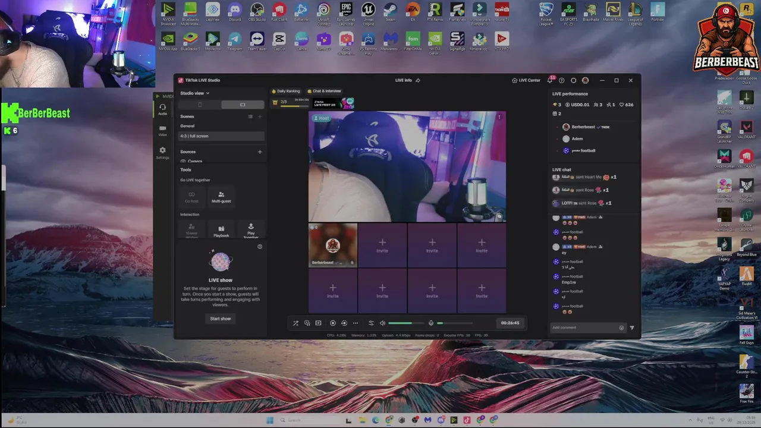Select the 4:3 | full screen scene

click(222, 136)
